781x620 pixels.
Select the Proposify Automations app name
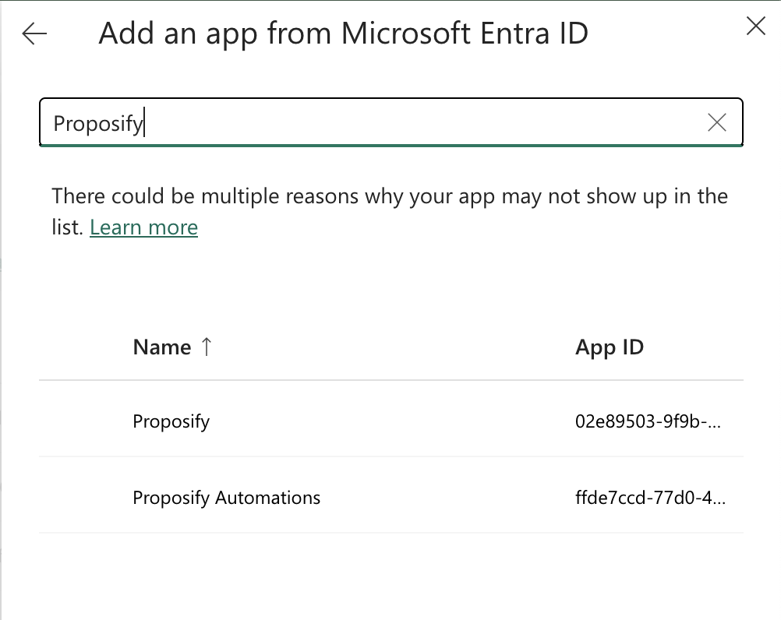coord(226,498)
